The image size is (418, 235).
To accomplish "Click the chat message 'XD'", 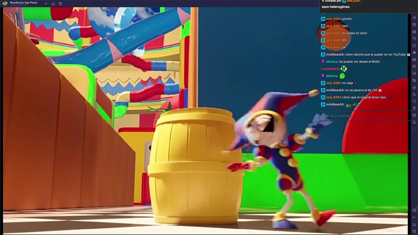I will point(344,40).
